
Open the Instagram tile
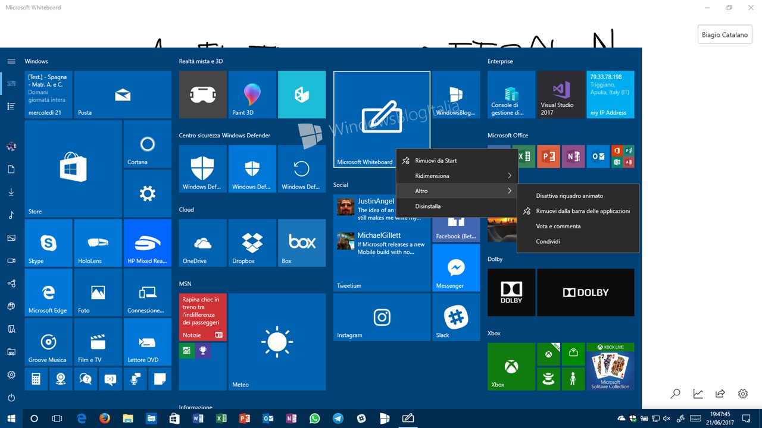pyautogui.click(x=382, y=317)
